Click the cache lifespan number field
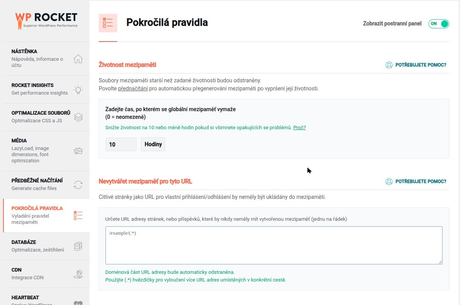Viewport: 460px width, 305px height. pyautogui.click(x=121, y=145)
